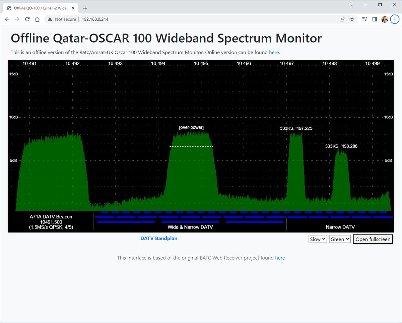Image resolution: width=402 pixels, height=323 pixels.
Task: Open Chrome's three-dot menu
Action: [x=395, y=19]
